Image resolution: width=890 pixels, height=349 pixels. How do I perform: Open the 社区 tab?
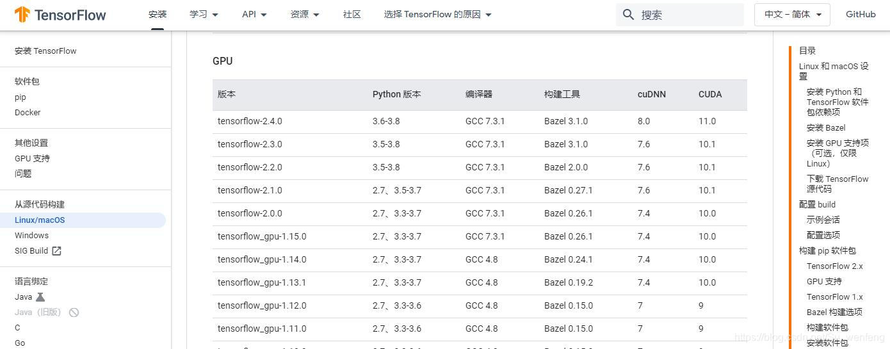tap(352, 14)
